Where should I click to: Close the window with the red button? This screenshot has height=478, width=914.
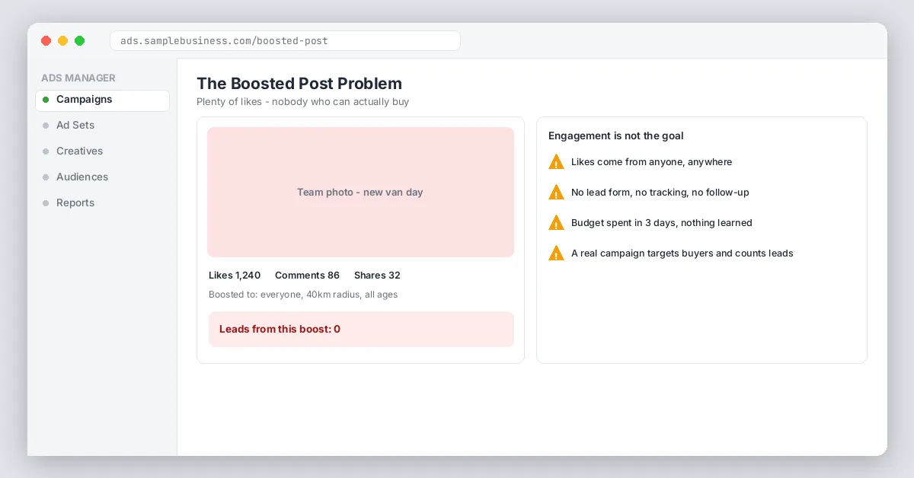pos(46,41)
